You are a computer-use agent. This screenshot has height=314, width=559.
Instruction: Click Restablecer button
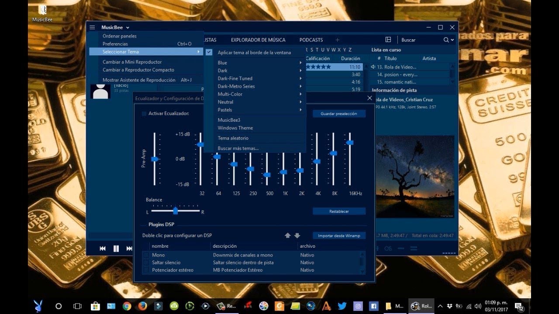pos(339,211)
